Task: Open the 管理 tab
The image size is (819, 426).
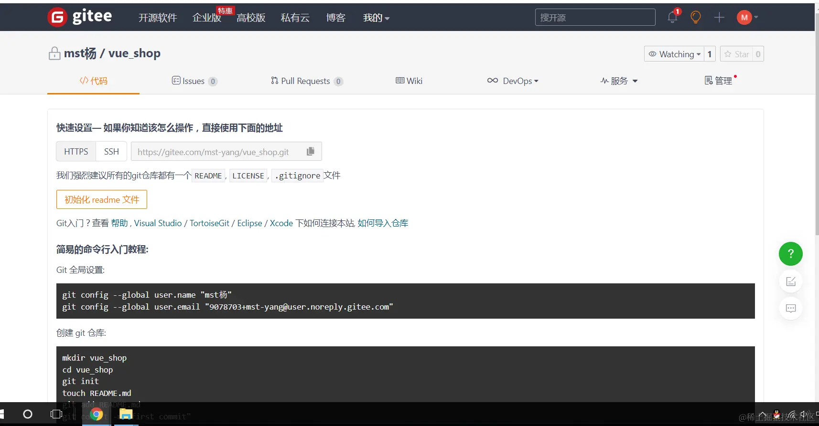Action: tap(719, 81)
